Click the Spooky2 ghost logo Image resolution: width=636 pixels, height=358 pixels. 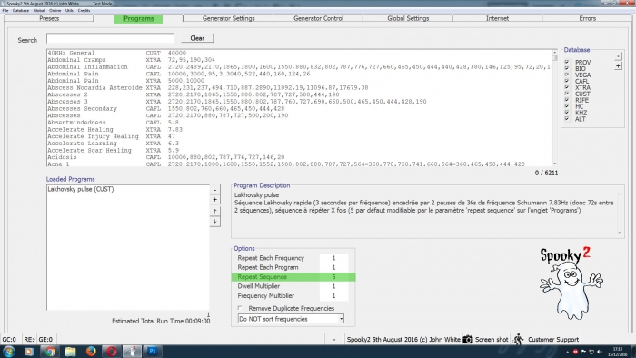pos(571,283)
